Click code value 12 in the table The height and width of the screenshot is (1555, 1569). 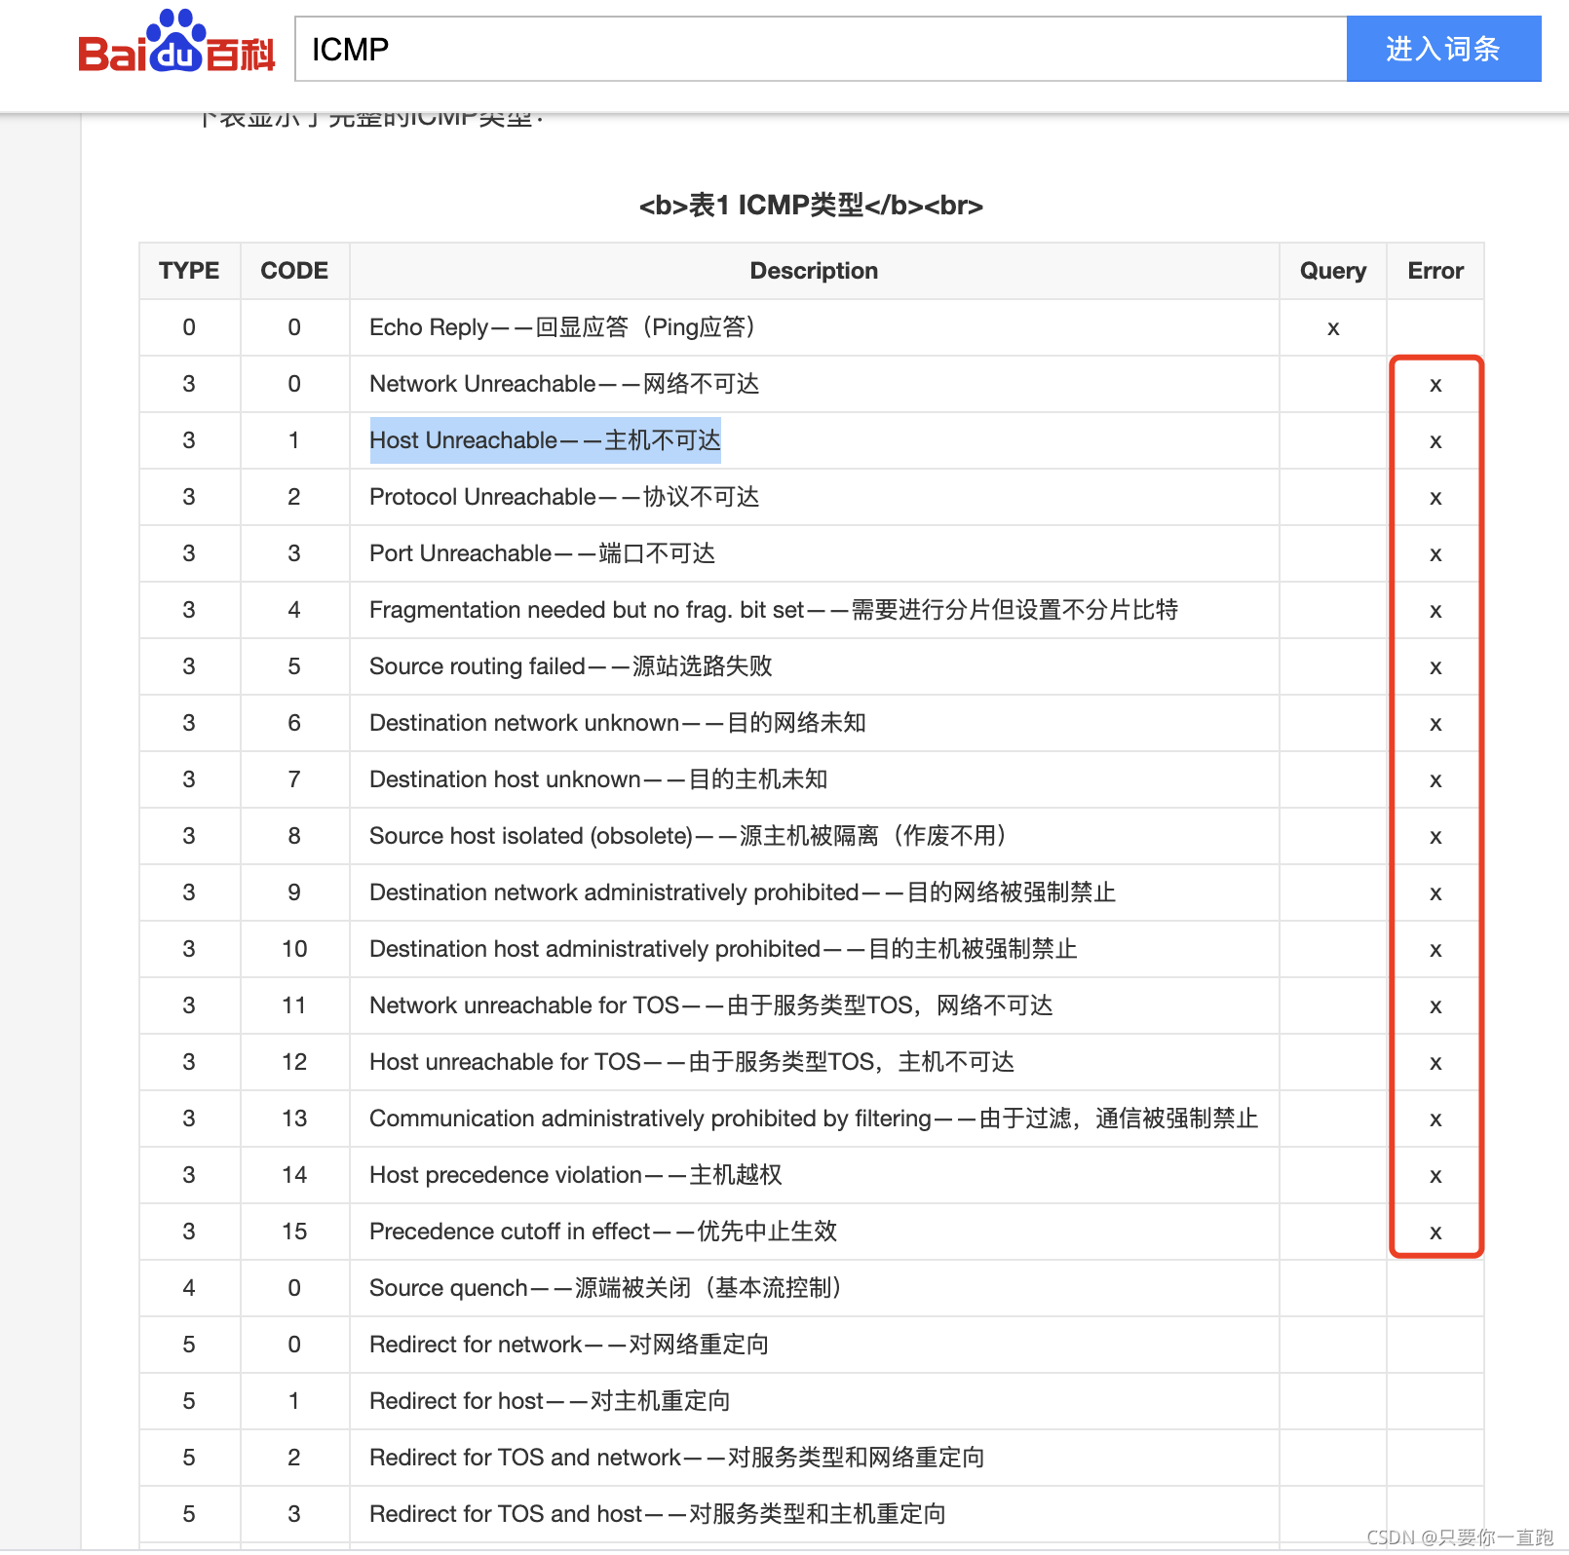[x=294, y=1062]
